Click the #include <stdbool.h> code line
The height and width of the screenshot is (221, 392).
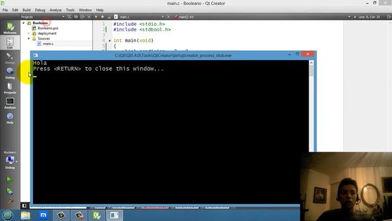coord(142,29)
